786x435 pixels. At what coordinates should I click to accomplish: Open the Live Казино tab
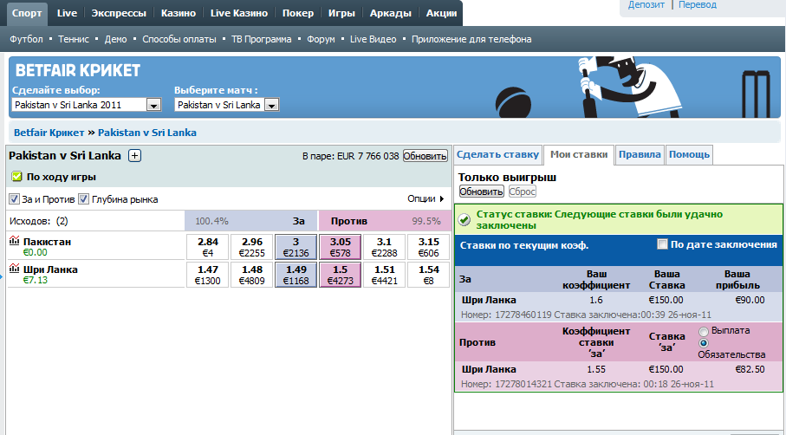click(239, 13)
